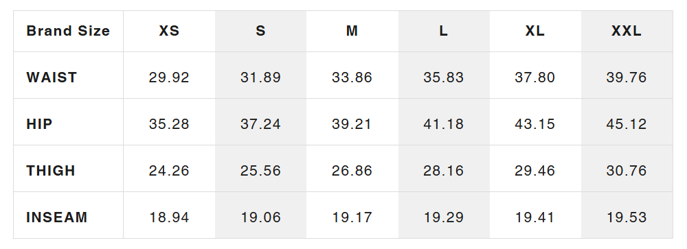The width and height of the screenshot is (687, 249).
Task: Click the Brand Size header cell
Action: point(68,31)
